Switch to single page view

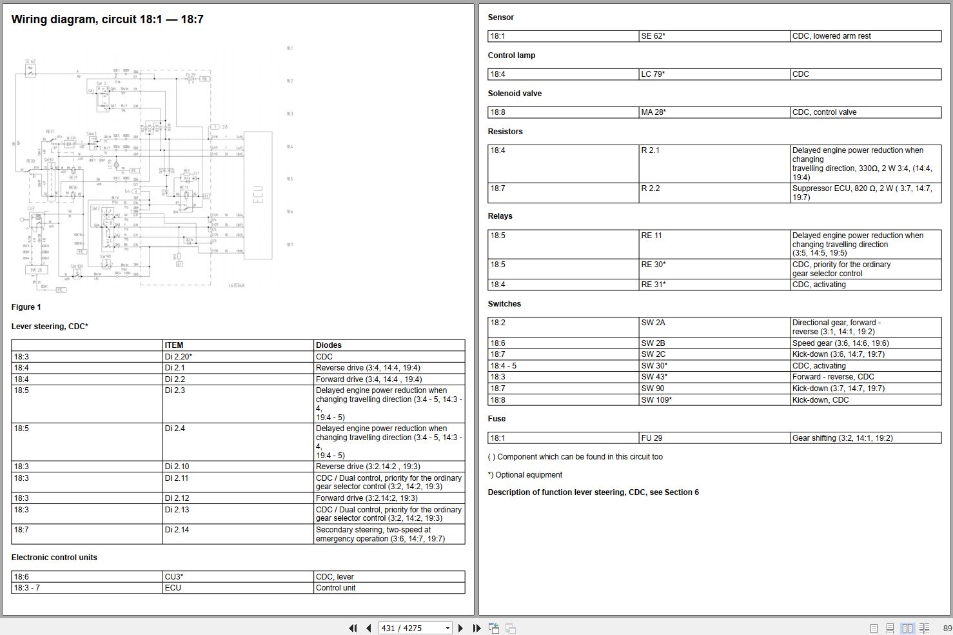tap(874, 628)
